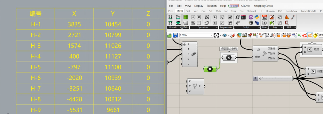Screen dimensions: 323x114
Task: Click the Larger Than operator icon
Action: [x=215, y=17]
